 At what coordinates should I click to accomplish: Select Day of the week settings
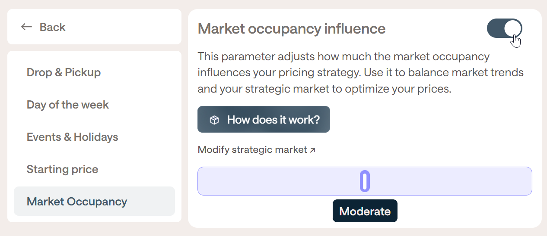68,105
